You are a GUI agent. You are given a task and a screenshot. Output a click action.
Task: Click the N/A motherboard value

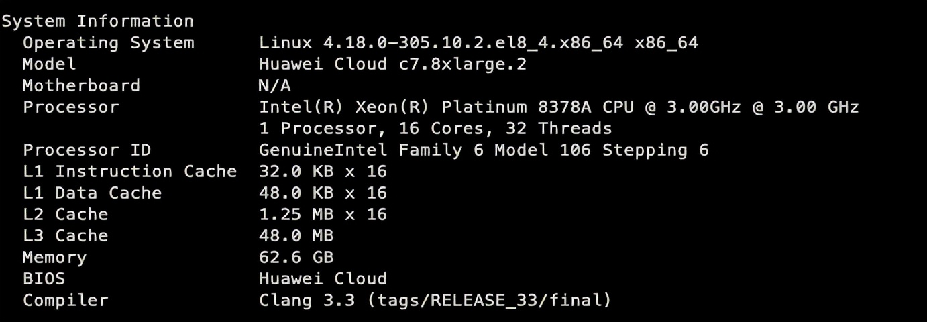[x=275, y=86]
